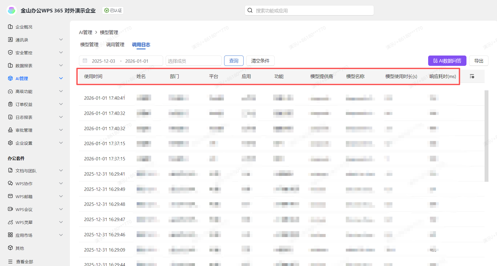Viewport: 497px width, 266px height.
Task: Click the 查看全部 list icon
Action: [x=10, y=261]
